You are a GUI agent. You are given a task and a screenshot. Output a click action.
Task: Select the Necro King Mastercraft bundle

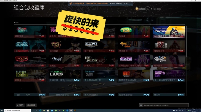click(x=30, y=46)
